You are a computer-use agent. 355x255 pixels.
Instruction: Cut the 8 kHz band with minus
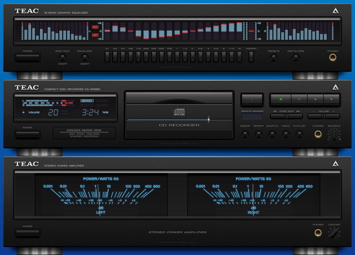tap(224, 59)
